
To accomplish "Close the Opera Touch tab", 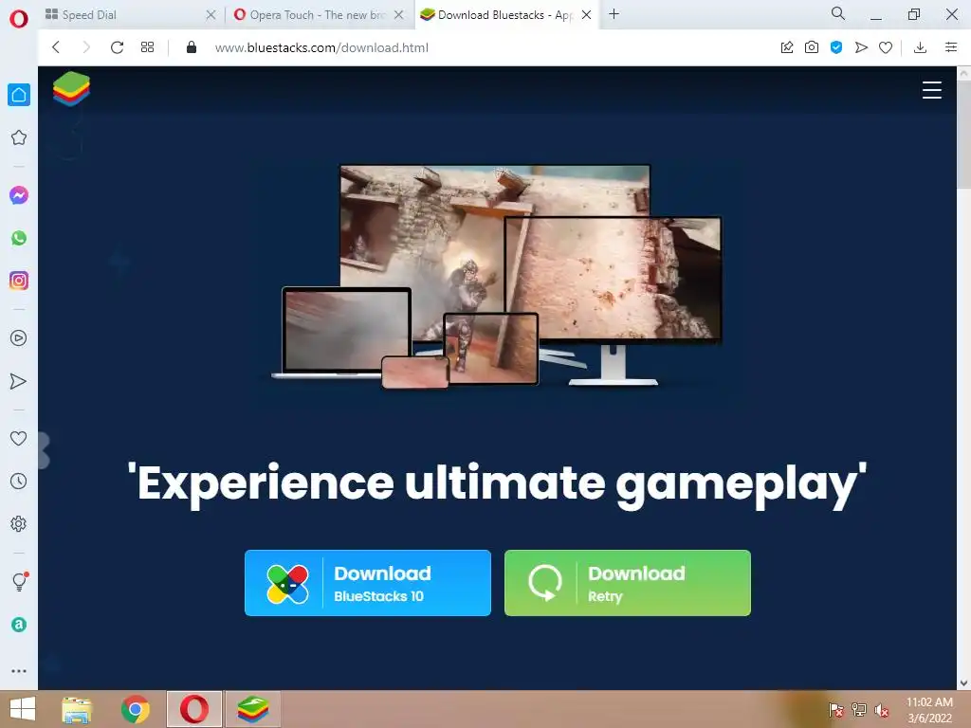I will point(399,15).
